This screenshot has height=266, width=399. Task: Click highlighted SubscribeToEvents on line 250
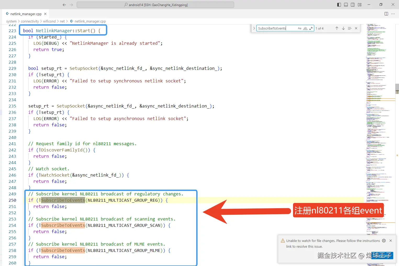click(63, 200)
